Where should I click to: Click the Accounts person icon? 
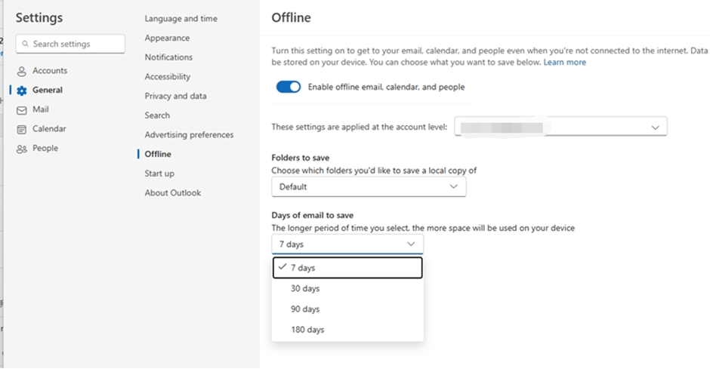pyautogui.click(x=21, y=72)
